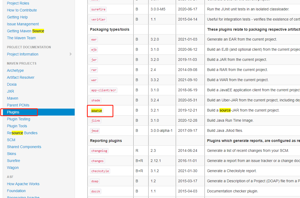Open the surefire plugin link
The width and height of the screenshot is (300, 198).
[98, 9]
